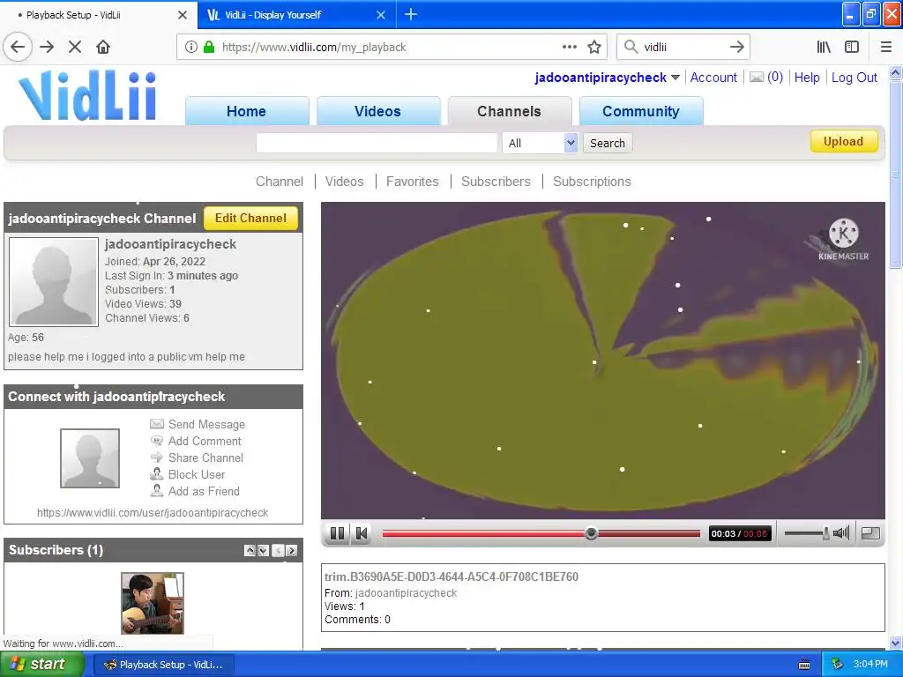Screen dimensions: 903x677
Task: Open the Firefox hamburger menu
Action: [886, 48]
